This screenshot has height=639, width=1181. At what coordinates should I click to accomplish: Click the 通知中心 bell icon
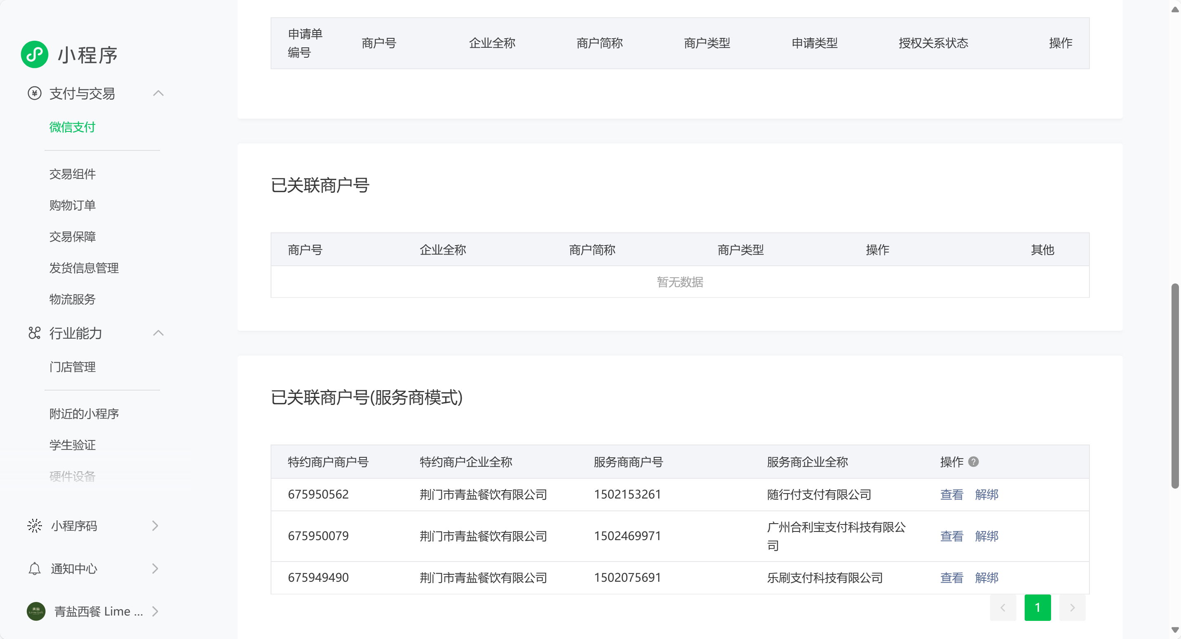point(34,569)
